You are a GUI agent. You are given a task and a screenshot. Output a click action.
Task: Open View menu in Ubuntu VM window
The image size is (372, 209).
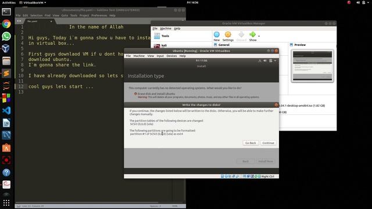151,56
